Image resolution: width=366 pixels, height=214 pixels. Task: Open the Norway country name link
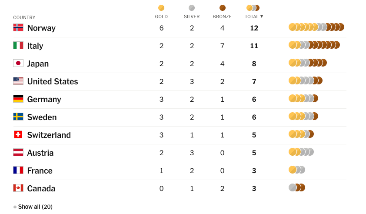[41, 28]
